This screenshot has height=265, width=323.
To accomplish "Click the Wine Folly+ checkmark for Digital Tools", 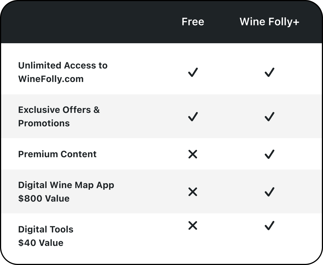I will 269,225.
